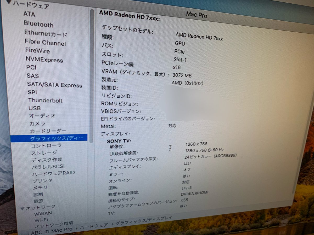
Task: Select USB in the sidebar
Action: [x=35, y=108]
